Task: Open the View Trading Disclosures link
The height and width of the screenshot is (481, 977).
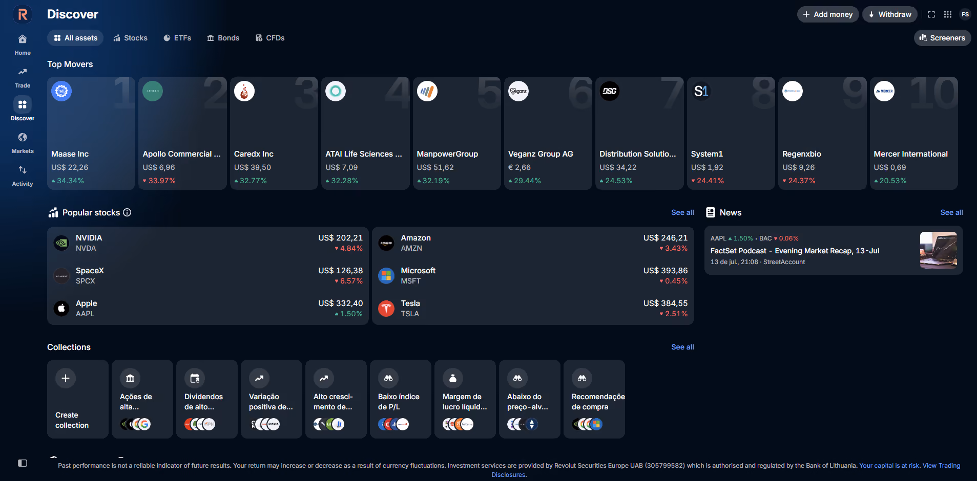Action: pos(942,466)
